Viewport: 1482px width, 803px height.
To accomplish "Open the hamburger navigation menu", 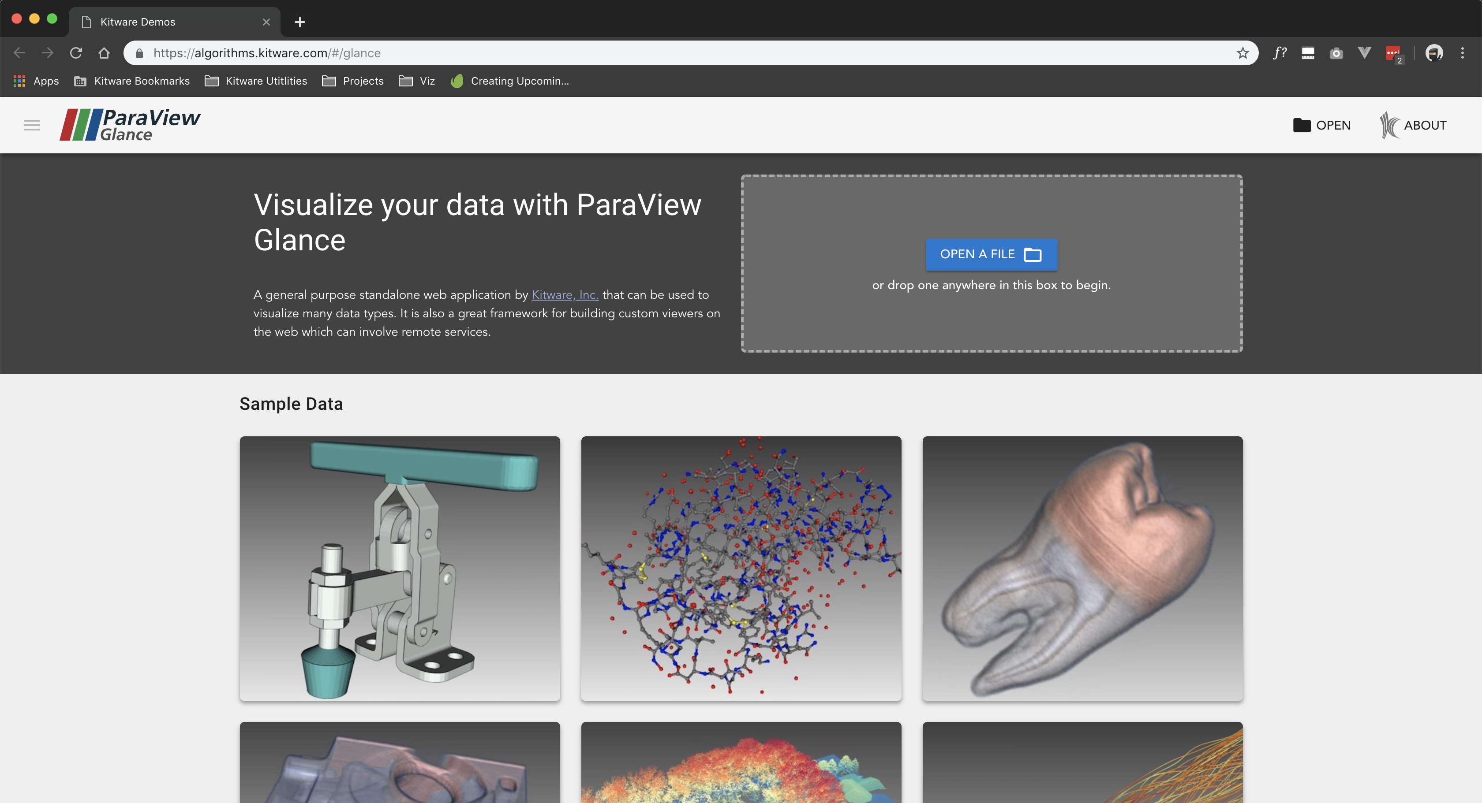I will click(32, 125).
